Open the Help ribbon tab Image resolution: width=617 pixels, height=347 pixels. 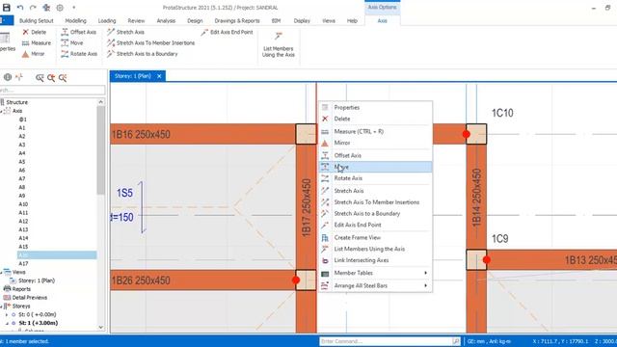pos(352,20)
